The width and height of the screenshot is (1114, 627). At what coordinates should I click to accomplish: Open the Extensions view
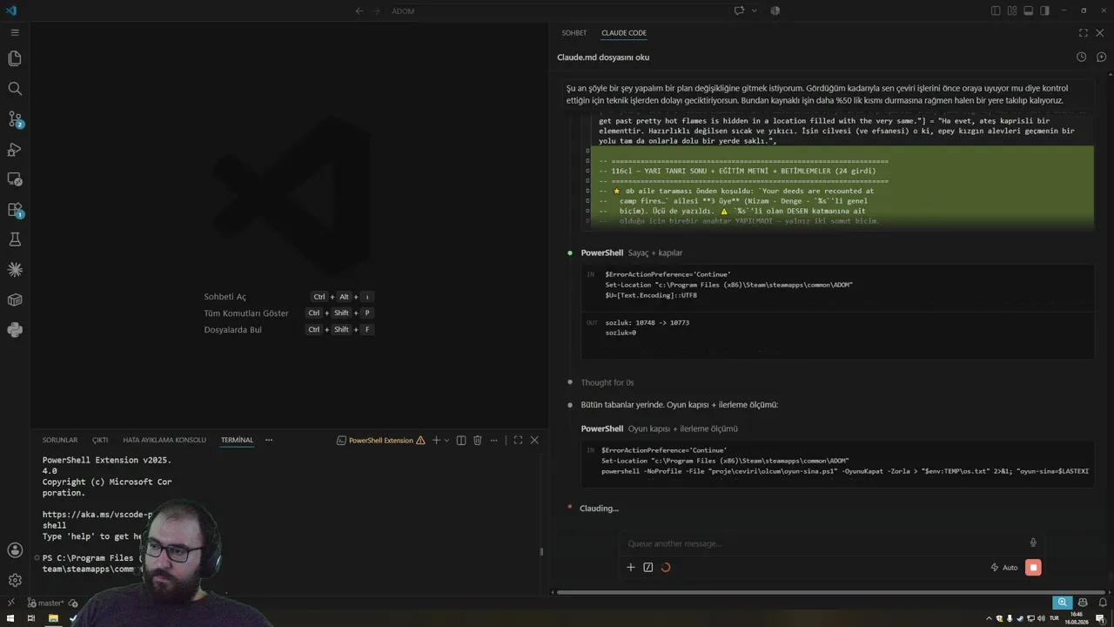(15, 209)
